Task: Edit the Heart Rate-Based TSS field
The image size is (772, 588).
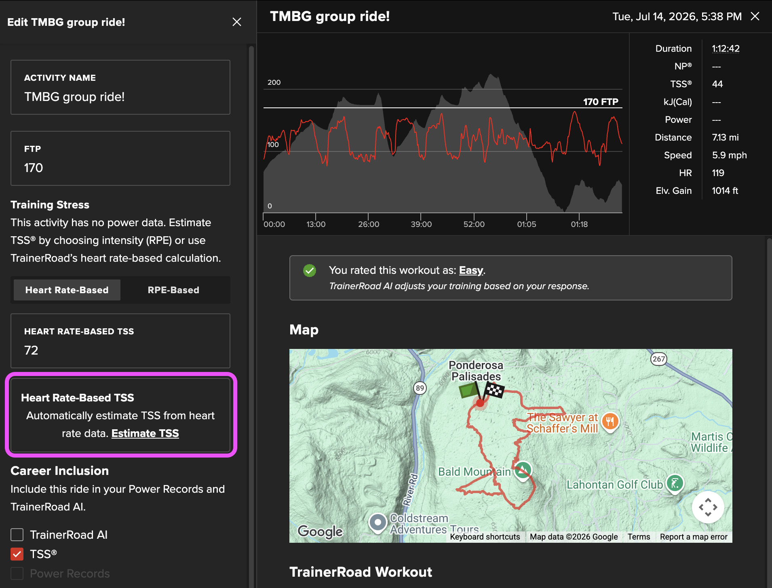Action: click(120, 341)
